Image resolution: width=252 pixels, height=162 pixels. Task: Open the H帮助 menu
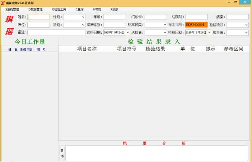pyautogui.click(x=97, y=9)
